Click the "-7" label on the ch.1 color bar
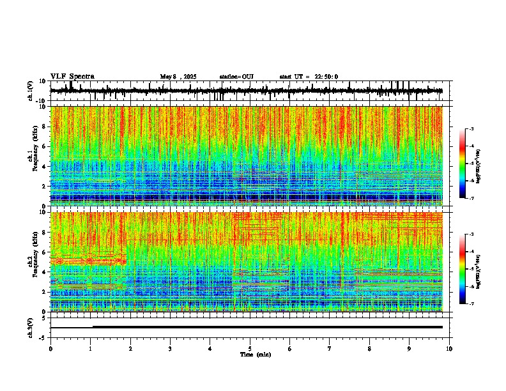506x391 pixels. point(471,198)
